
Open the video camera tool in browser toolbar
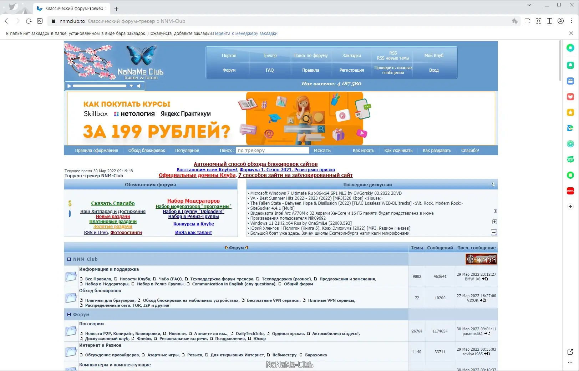click(x=528, y=21)
